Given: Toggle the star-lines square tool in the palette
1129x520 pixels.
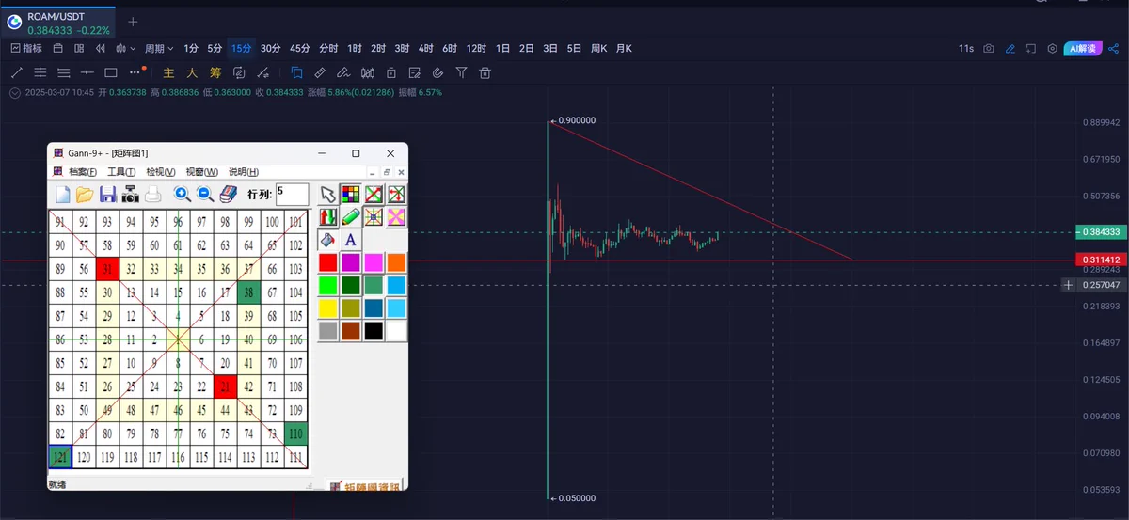Looking at the screenshot, I should coord(374,216).
